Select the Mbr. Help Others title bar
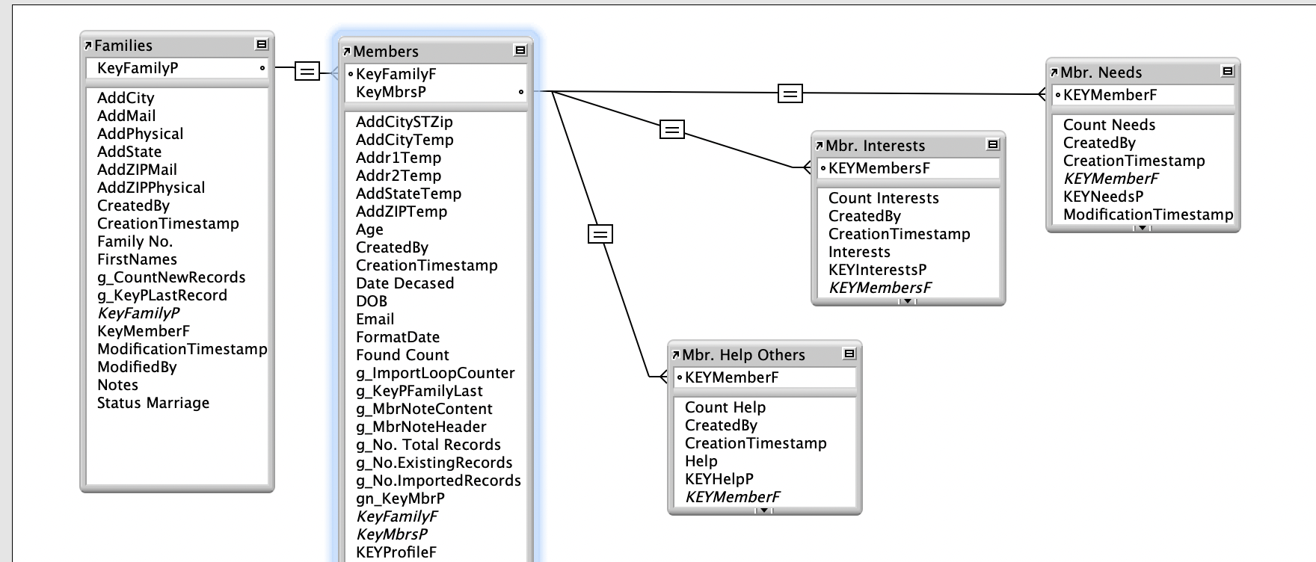Viewport: 1316px width, 562px height. 755,355
